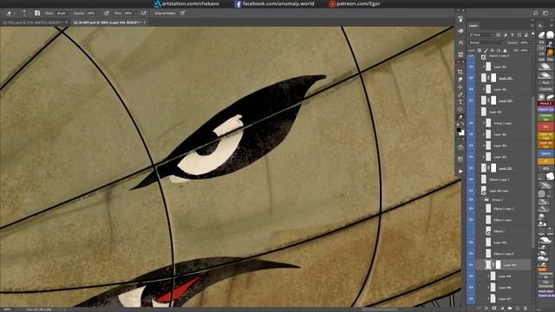Open the Character panel 'A' icon
This screenshot has width=555, height=312.
click(460, 42)
